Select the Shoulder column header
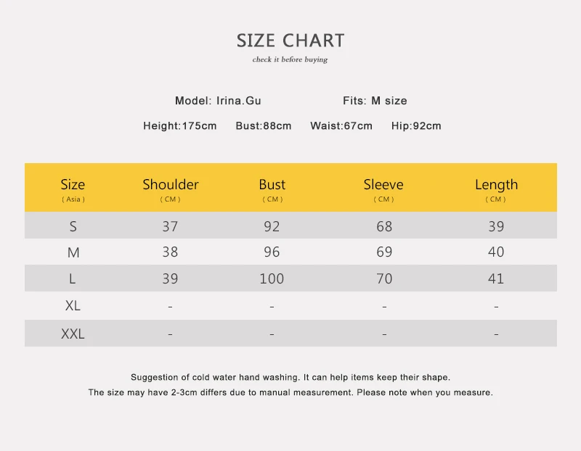 click(x=171, y=189)
